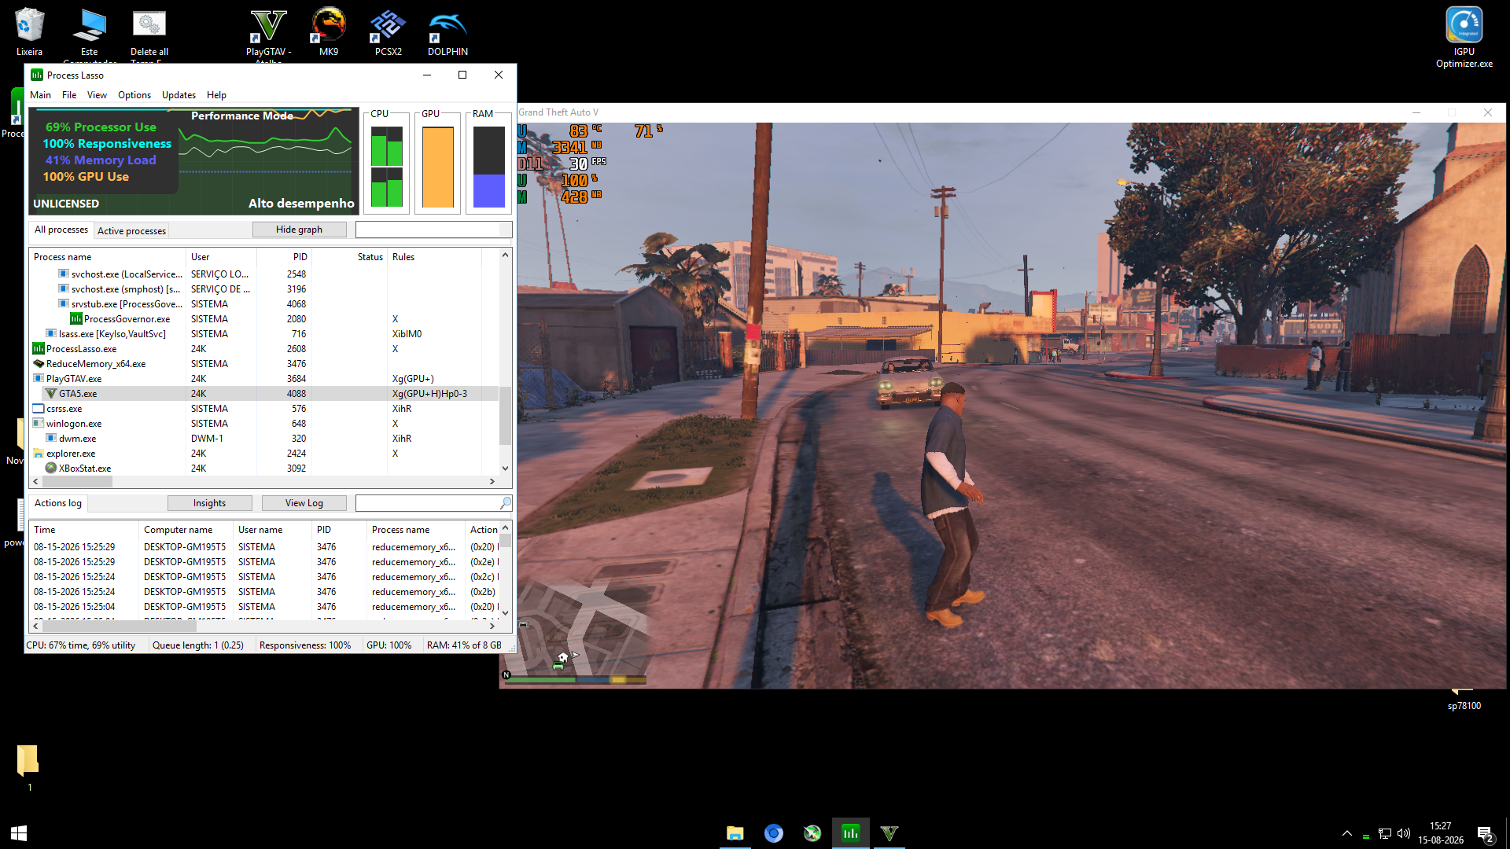Open the Options menu in Process Lasso
The image size is (1510, 849).
coord(134,95)
